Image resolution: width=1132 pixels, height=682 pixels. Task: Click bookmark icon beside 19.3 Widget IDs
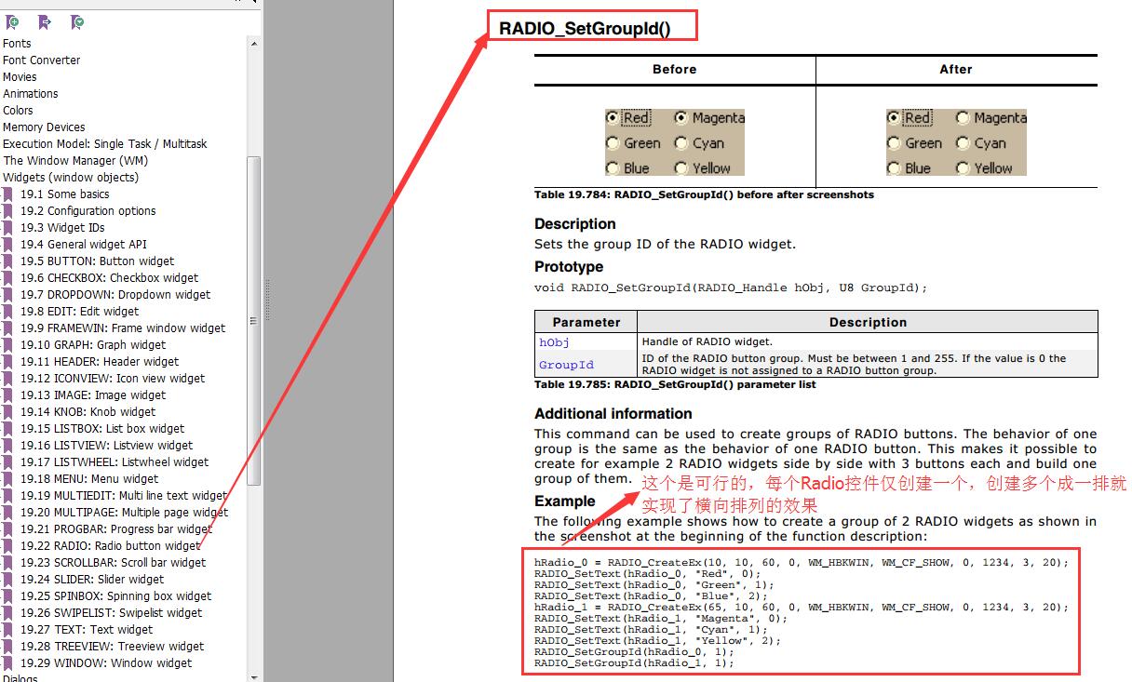tap(8, 228)
